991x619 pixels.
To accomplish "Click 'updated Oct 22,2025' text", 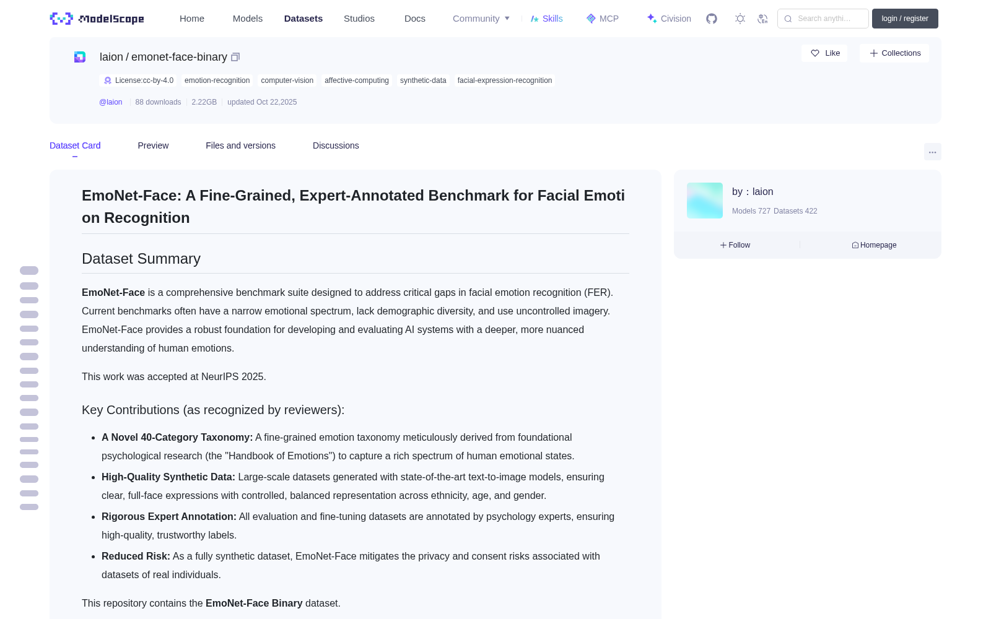I will (x=262, y=102).
